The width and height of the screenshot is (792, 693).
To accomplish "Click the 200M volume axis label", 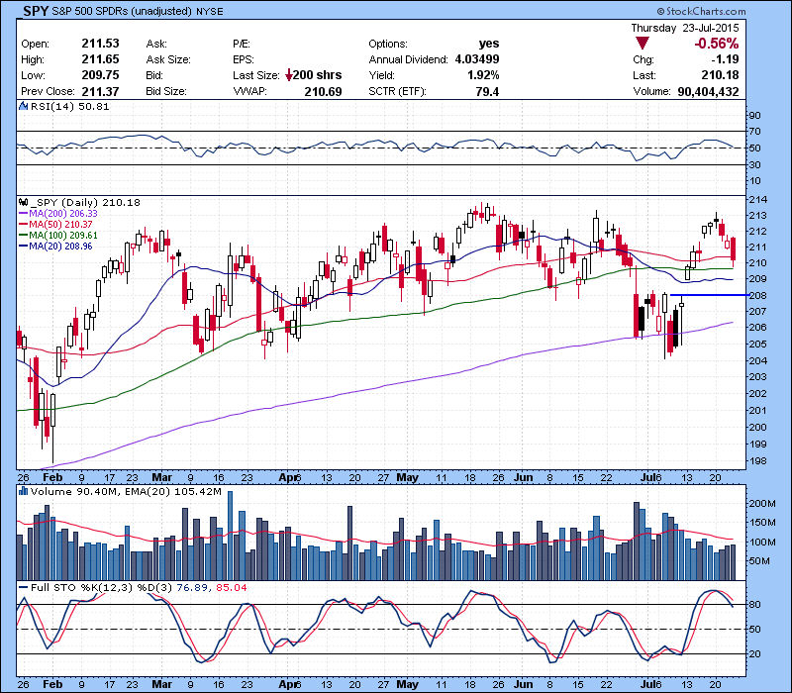I will point(762,504).
